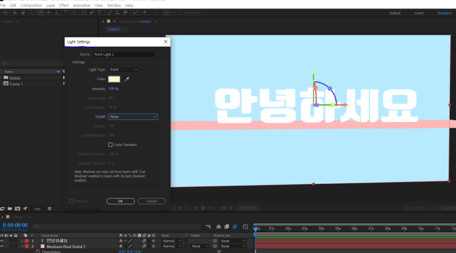Viewport: 456px width, 253px height.
Task: Click the light Color swatch
Action: [114, 79]
